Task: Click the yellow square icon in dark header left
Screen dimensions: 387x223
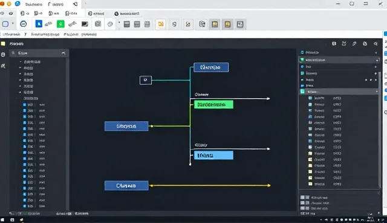Action: (x=3, y=44)
